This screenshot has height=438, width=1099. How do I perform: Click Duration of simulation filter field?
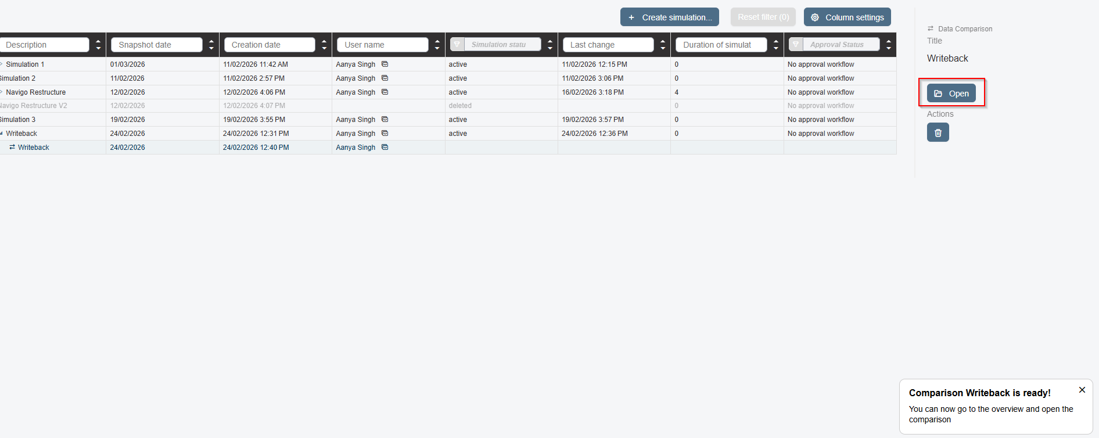click(x=721, y=45)
